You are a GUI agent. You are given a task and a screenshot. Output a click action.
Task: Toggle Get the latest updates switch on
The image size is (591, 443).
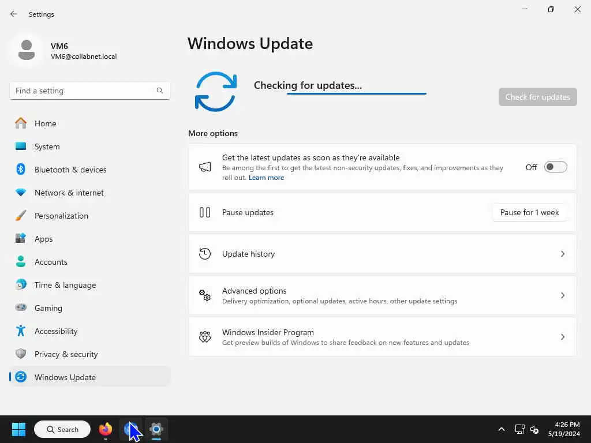[556, 167]
